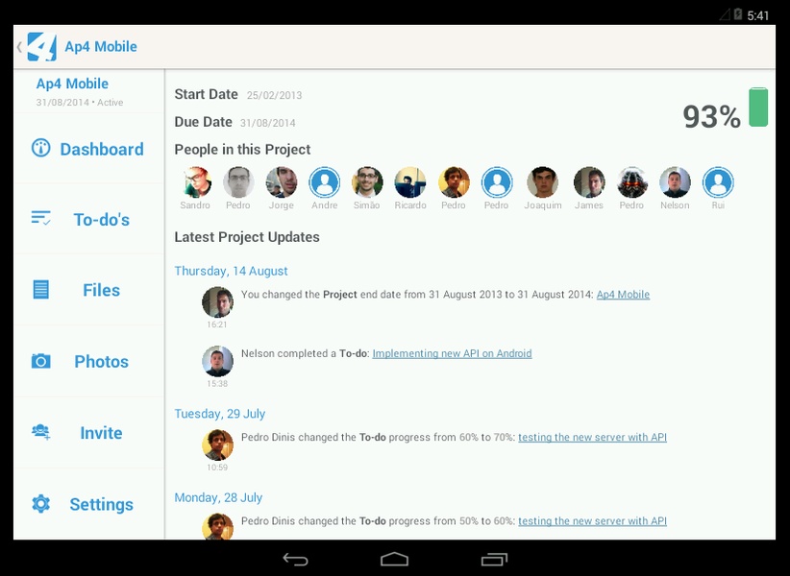
Task: Select the sidebar project title Ap4 Mobile
Action: tap(72, 84)
